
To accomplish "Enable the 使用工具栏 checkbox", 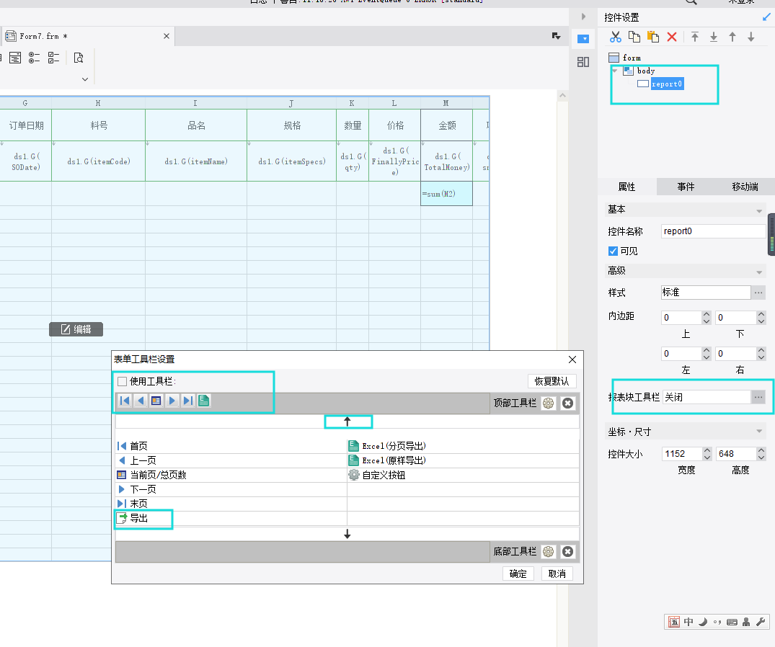I will 122,381.
